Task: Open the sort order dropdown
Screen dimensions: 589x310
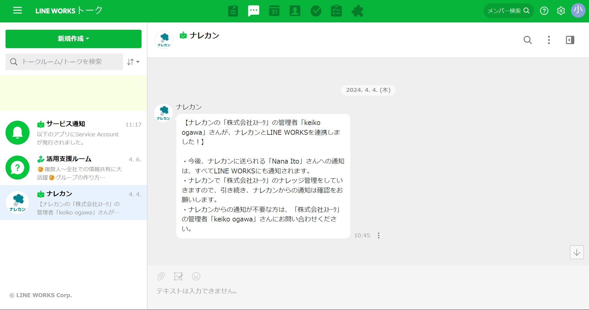Action: (133, 62)
